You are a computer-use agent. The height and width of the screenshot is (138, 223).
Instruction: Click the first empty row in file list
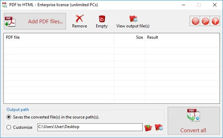click(x=112, y=45)
